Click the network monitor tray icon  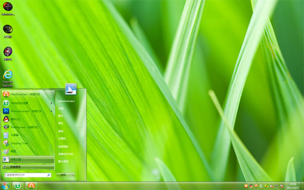coord(277,186)
